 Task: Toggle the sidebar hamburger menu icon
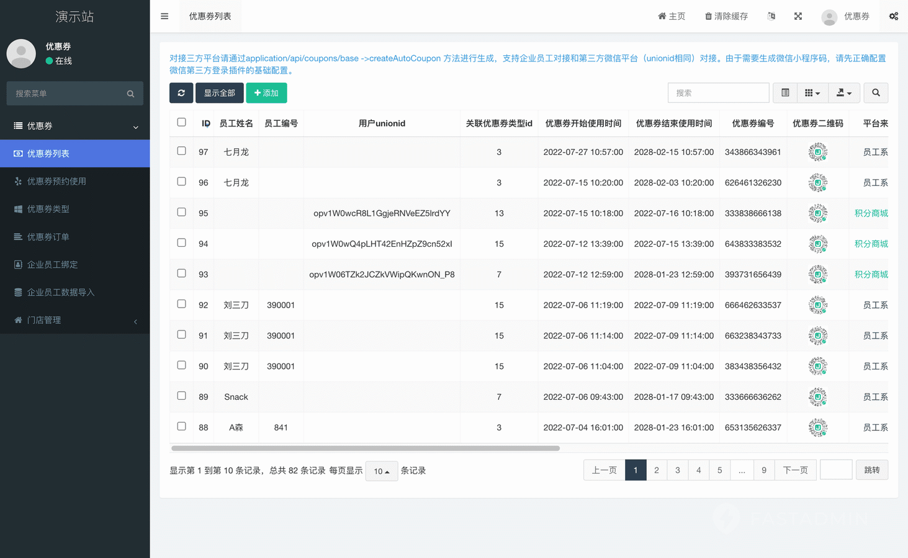point(164,16)
